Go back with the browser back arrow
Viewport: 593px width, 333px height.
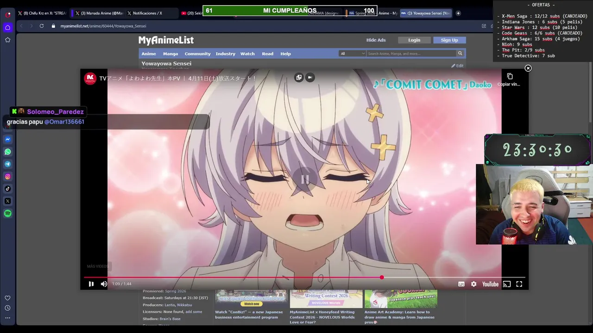click(x=21, y=26)
